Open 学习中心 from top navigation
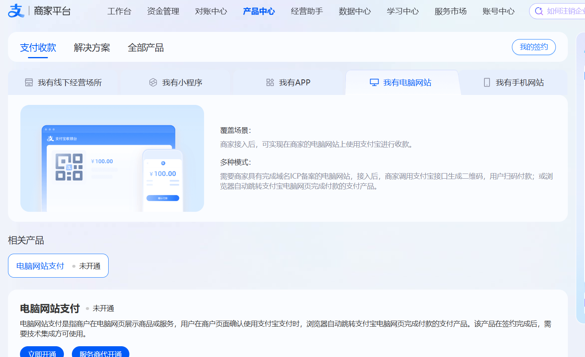This screenshot has height=357, width=585. coord(403,11)
